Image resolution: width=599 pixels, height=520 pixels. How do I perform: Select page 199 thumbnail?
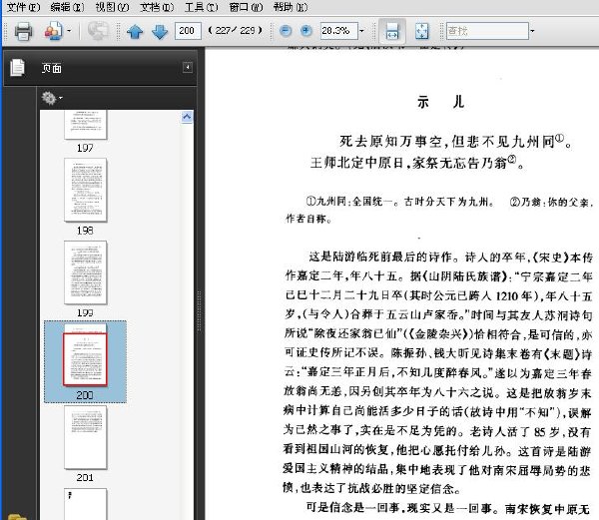[86, 272]
